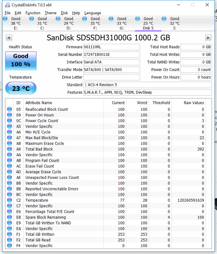The image size is (217, 254).
Task: Click the Raw Values column header
Action: click(194, 103)
